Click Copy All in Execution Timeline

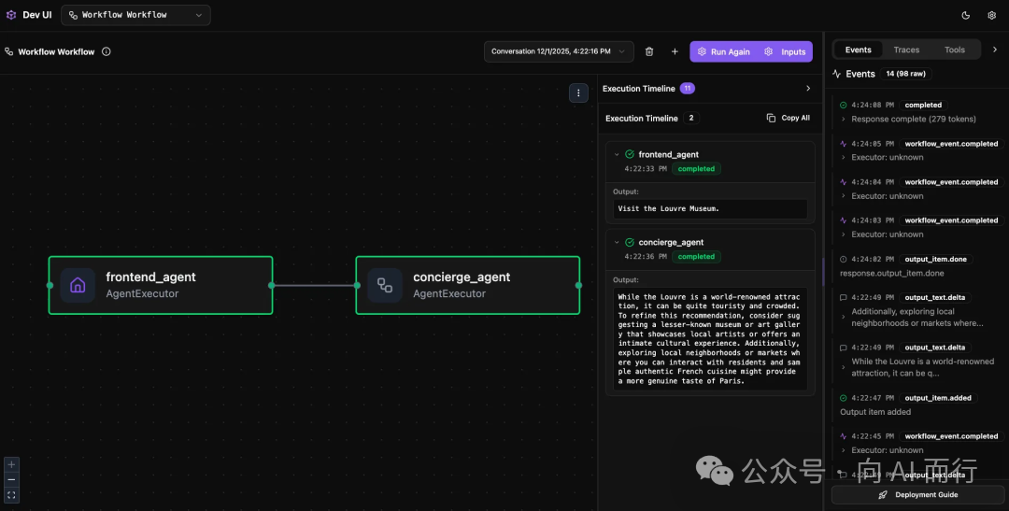pyautogui.click(x=789, y=118)
